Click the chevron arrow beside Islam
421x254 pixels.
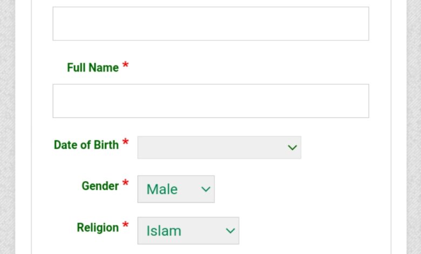(x=230, y=231)
